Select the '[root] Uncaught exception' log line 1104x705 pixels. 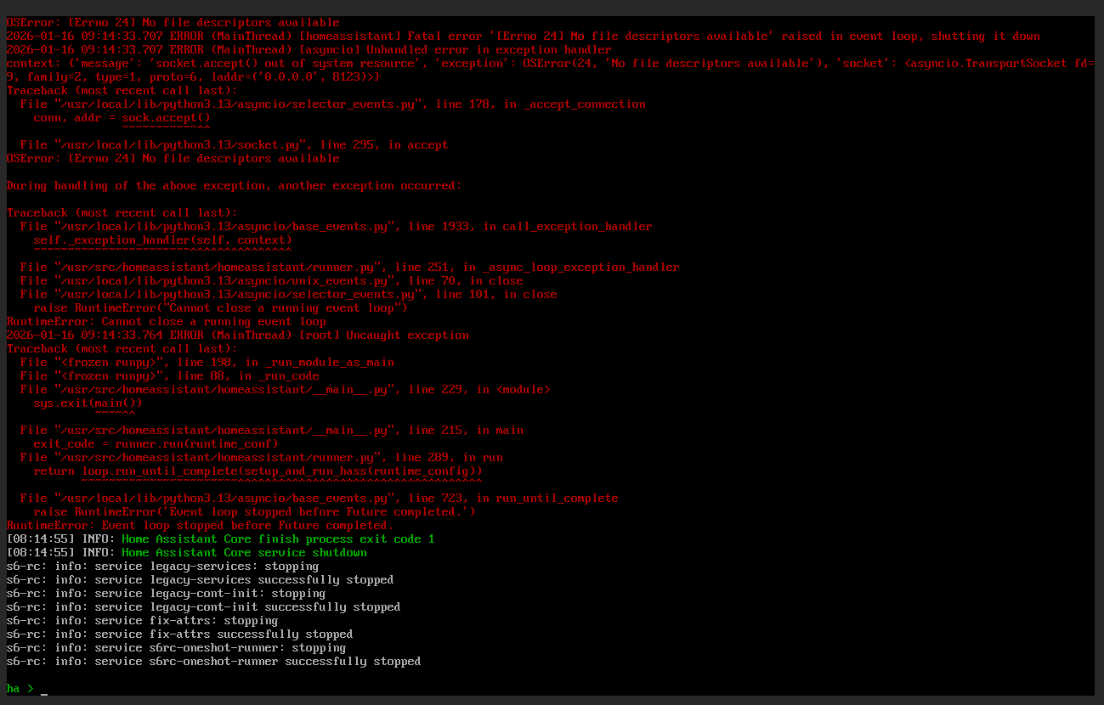[x=237, y=336]
